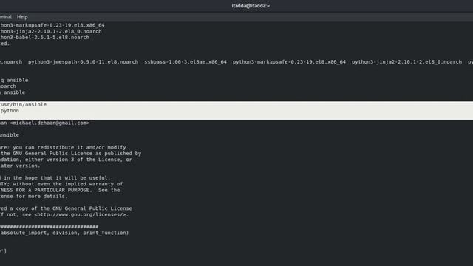473x266 pixels.
Task: Click 'either version 3 of the License' line
Action: click(66, 160)
